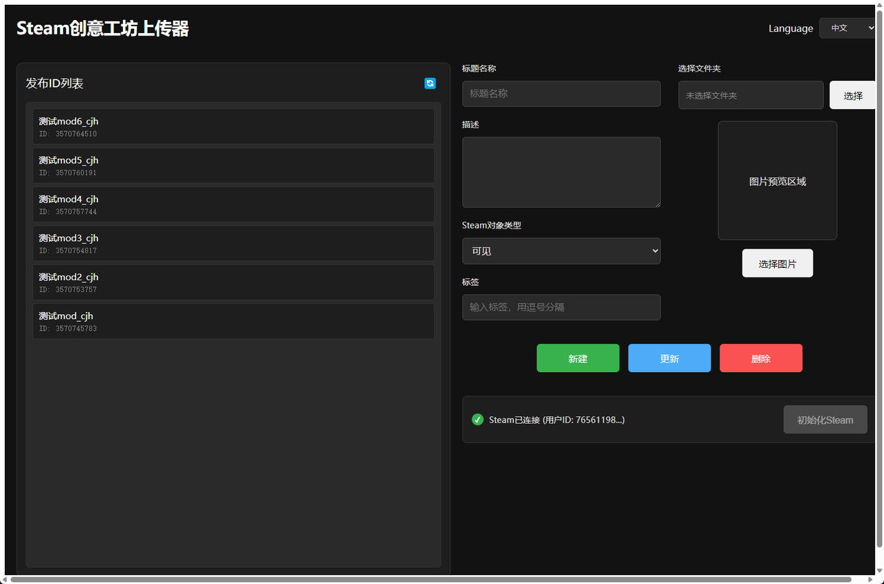Screen dimensions: 884x584
Task: Click the Steam已连接 status text
Action: [x=557, y=420]
